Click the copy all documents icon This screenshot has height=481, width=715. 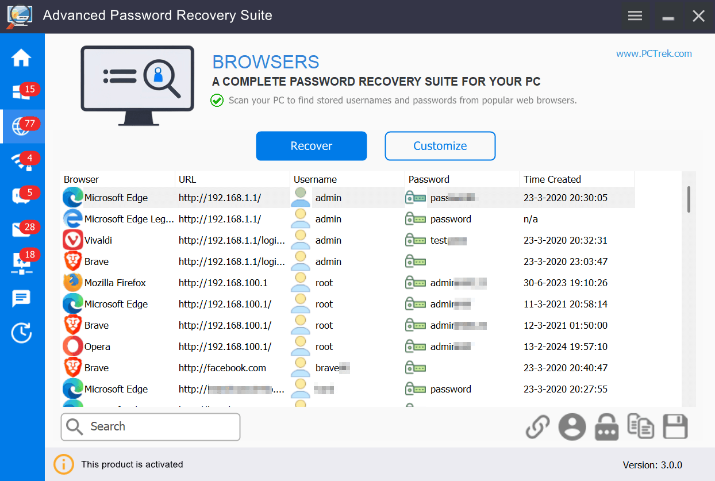click(x=640, y=428)
